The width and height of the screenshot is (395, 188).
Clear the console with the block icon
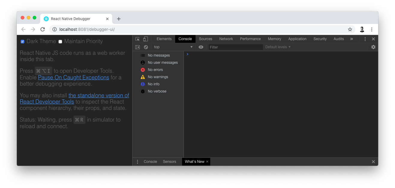pos(146,47)
